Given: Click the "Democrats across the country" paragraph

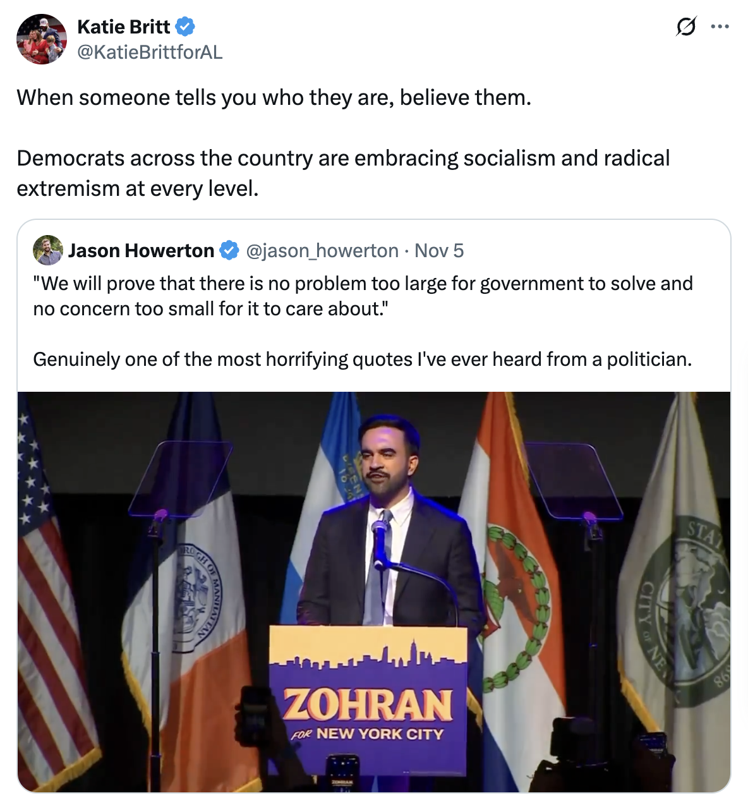Looking at the screenshot, I should click(343, 173).
